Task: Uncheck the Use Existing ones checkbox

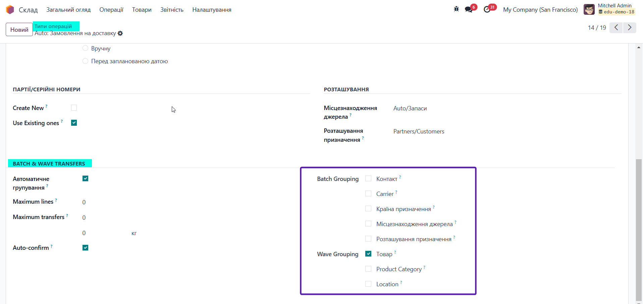Action: 74,123
